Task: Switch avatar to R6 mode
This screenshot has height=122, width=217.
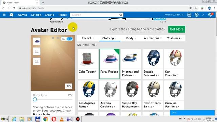Action: pos(63,39)
